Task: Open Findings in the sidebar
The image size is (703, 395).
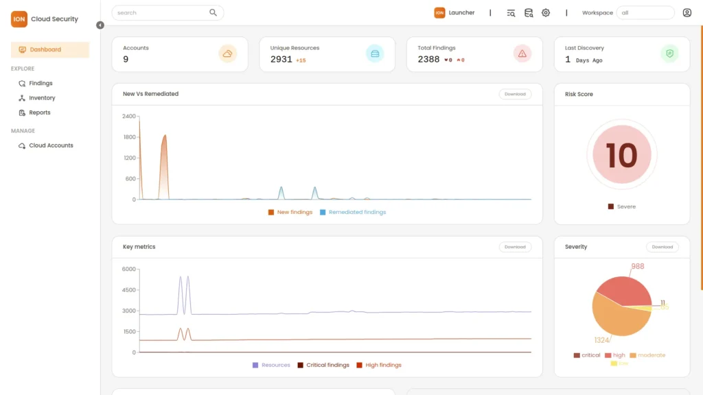Action: tap(41, 83)
